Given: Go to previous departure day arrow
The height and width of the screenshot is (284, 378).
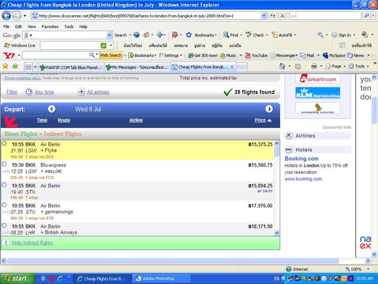Looking at the screenshot, I should (x=52, y=109).
